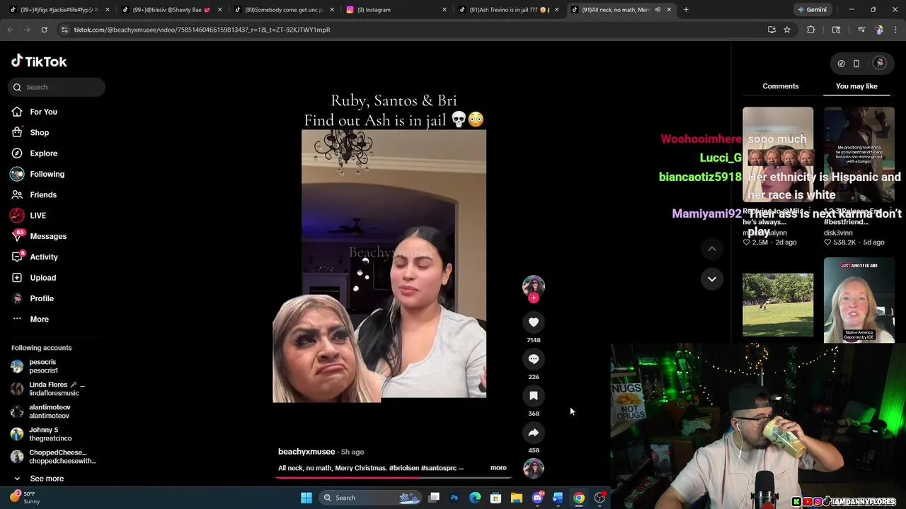Open Discord from the taskbar
This screenshot has width=906, height=509.
[x=537, y=498]
